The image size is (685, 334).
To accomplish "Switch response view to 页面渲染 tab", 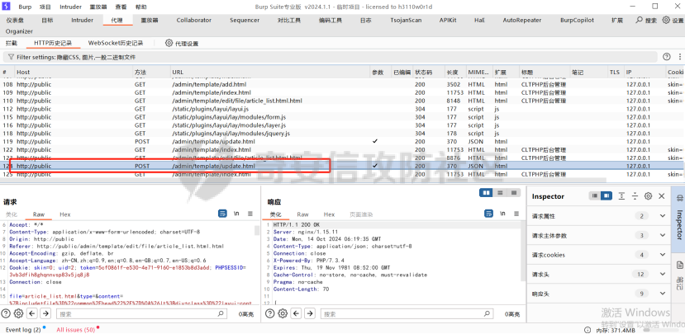I will click(361, 214).
